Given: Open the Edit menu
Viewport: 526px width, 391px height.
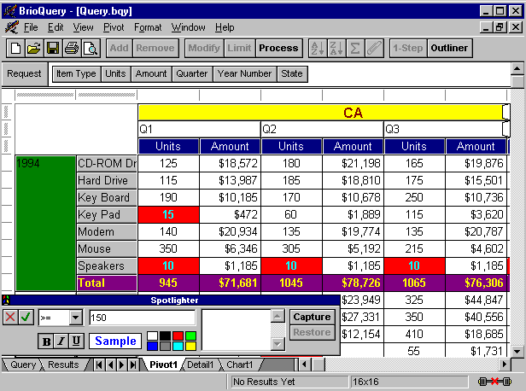Looking at the screenshot, I should [x=56, y=27].
